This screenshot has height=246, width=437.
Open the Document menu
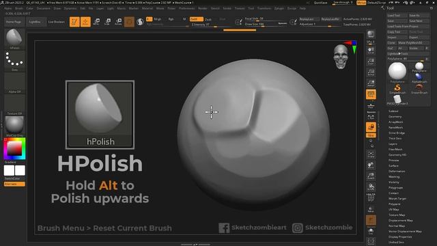click(44, 8)
